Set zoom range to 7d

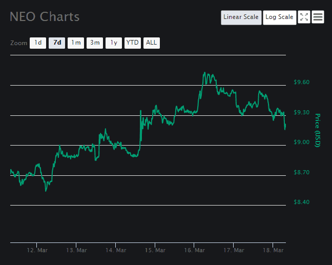57,43
